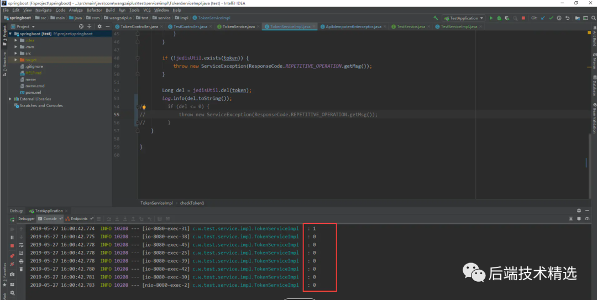Expand the .mvn folder
Screen dimensions: 597x300
[x=16, y=47]
